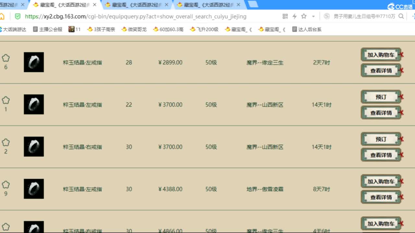Open bookmark 11
The width and height of the screenshot is (415, 233).
(x=75, y=29)
